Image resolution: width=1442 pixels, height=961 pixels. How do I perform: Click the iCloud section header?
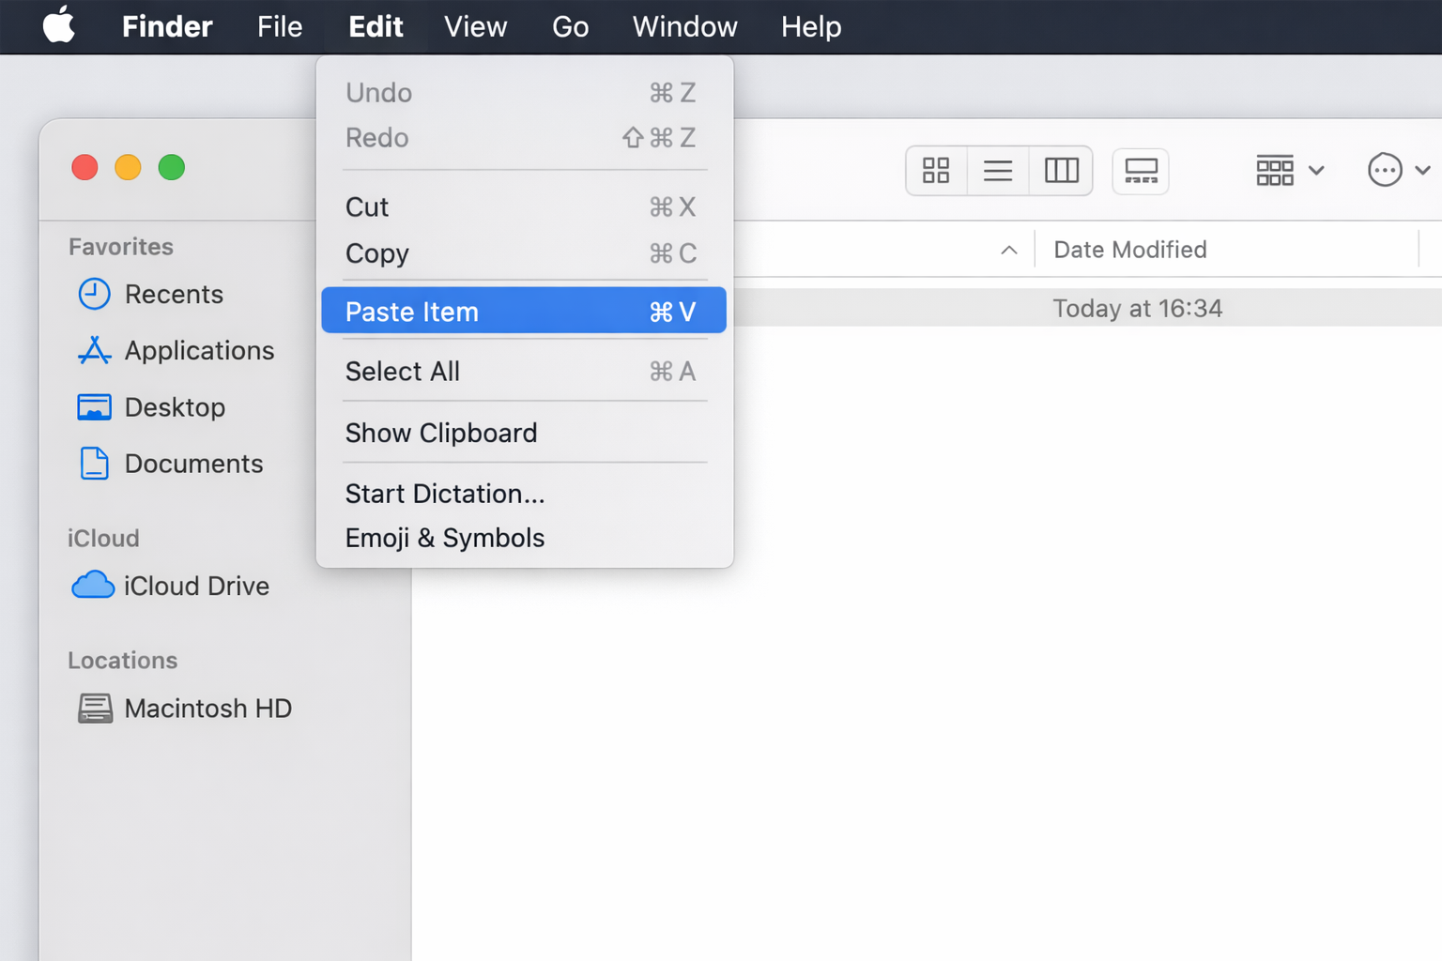103,539
